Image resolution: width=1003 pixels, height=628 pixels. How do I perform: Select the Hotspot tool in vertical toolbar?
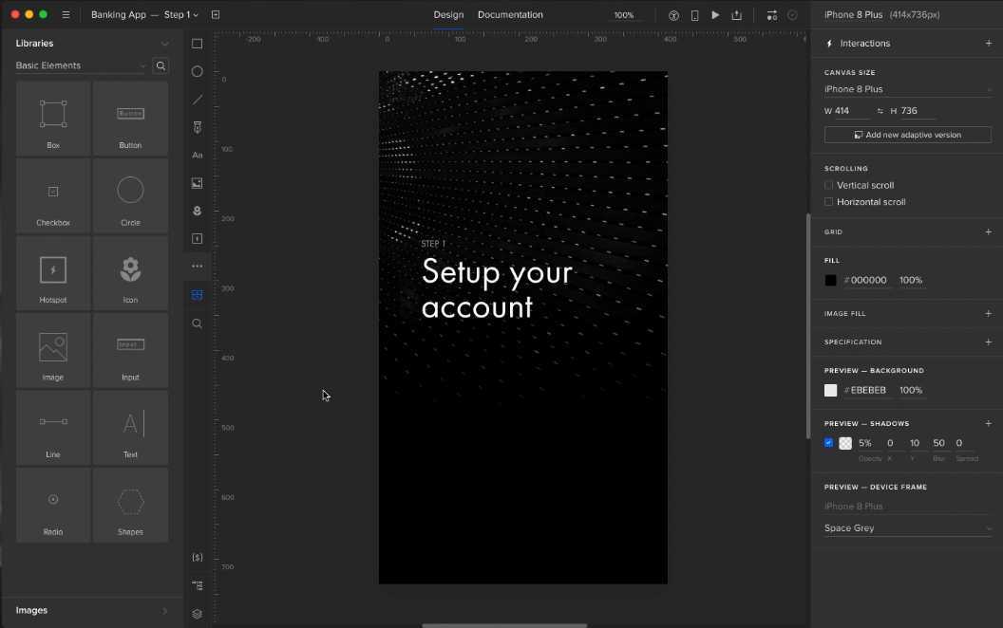[197, 238]
